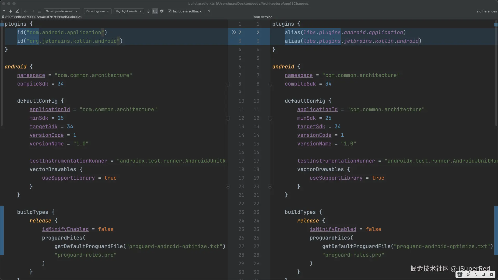This screenshot has width=498, height=280.
Task: Open the Side-by-side viewer dropdown
Action: [62, 11]
